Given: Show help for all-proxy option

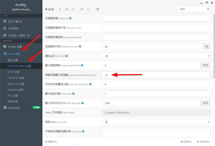Looking at the screenshot, I should (70, 18).
